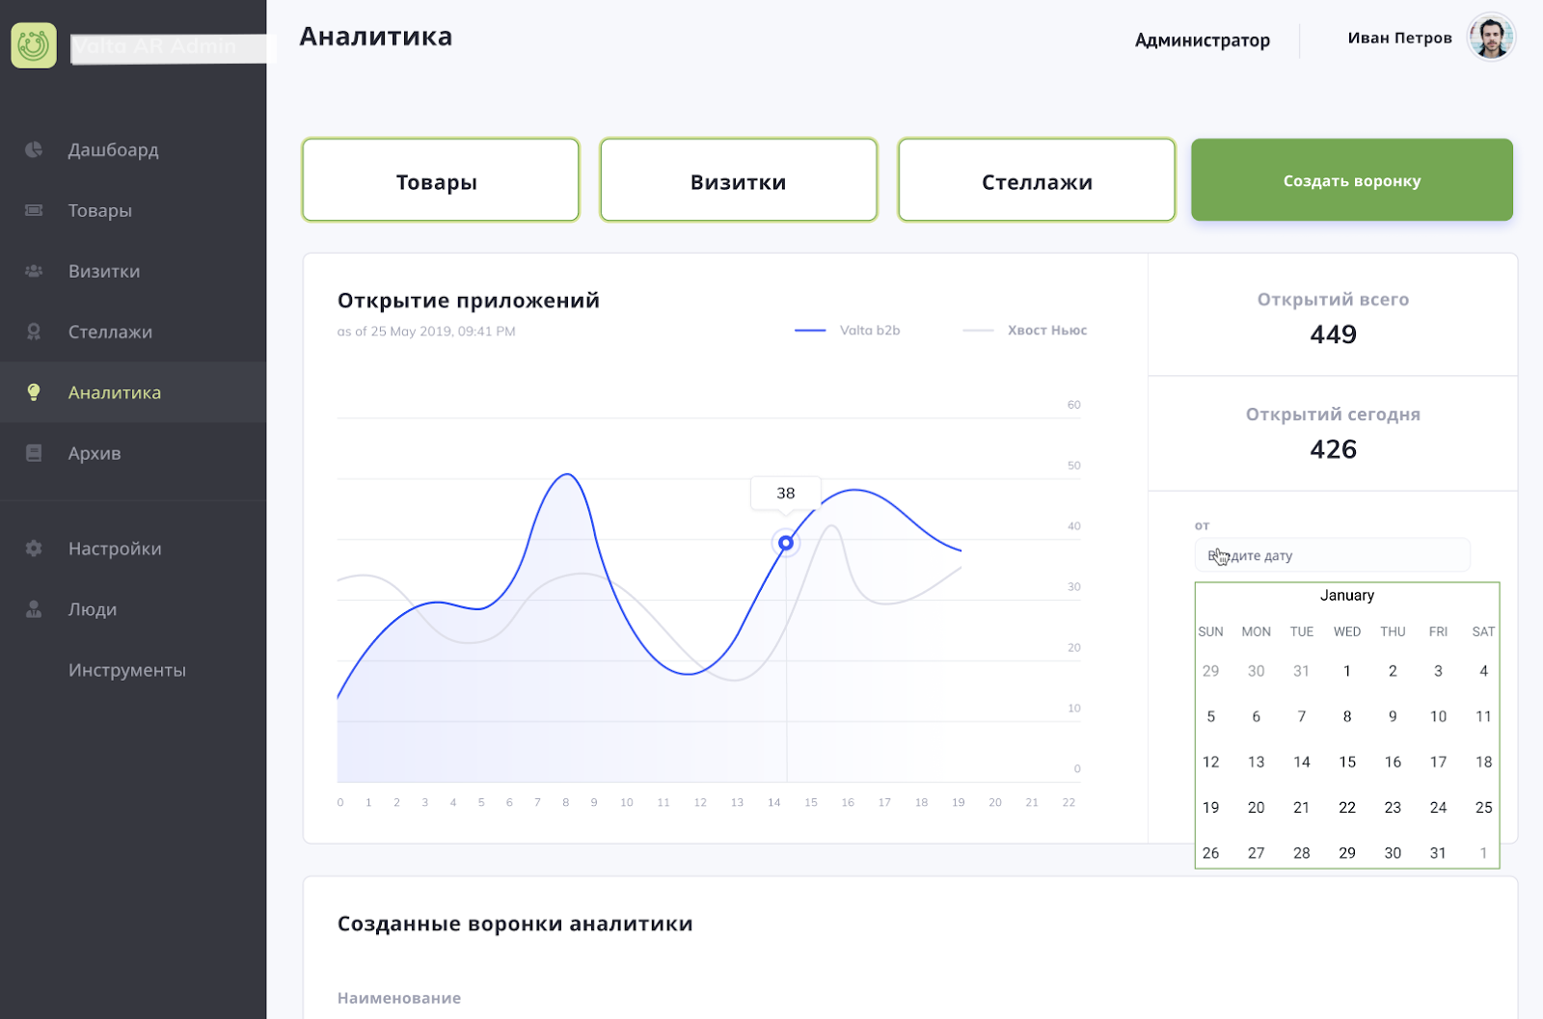Viewport: 1543px width, 1019px height.
Task: Select the Стеллажи tab
Action: pyautogui.click(x=1037, y=180)
